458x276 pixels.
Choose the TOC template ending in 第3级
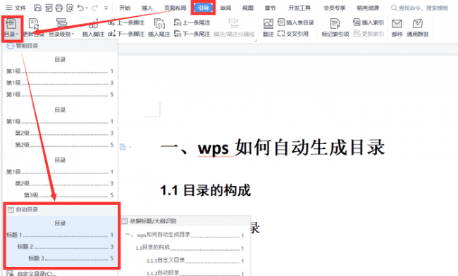[60, 178]
